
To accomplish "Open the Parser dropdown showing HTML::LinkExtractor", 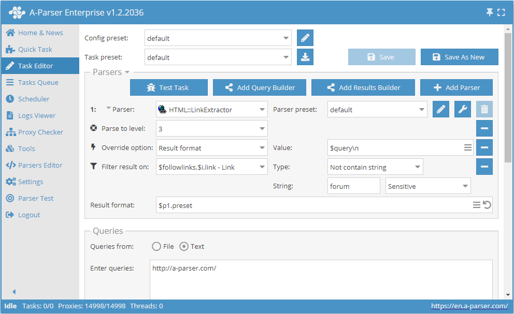I will pyautogui.click(x=211, y=109).
